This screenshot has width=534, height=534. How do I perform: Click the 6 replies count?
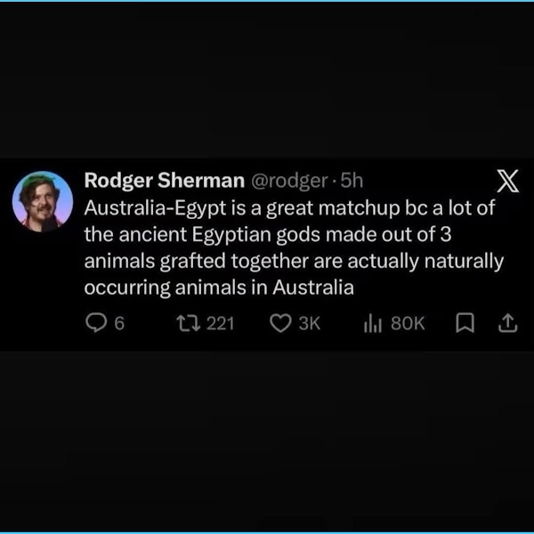point(119,323)
